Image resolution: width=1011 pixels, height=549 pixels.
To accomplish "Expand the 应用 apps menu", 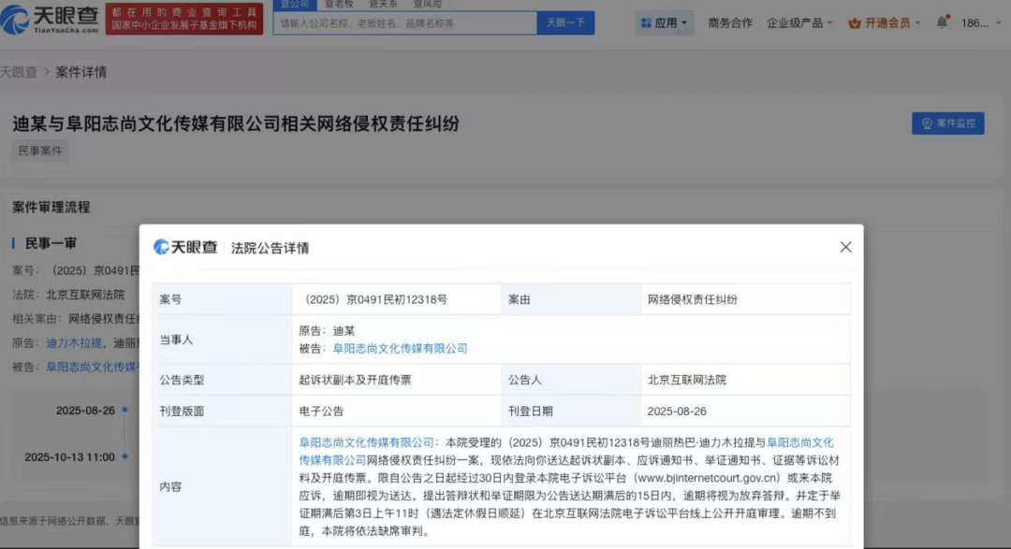I will [x=665, y=22].
